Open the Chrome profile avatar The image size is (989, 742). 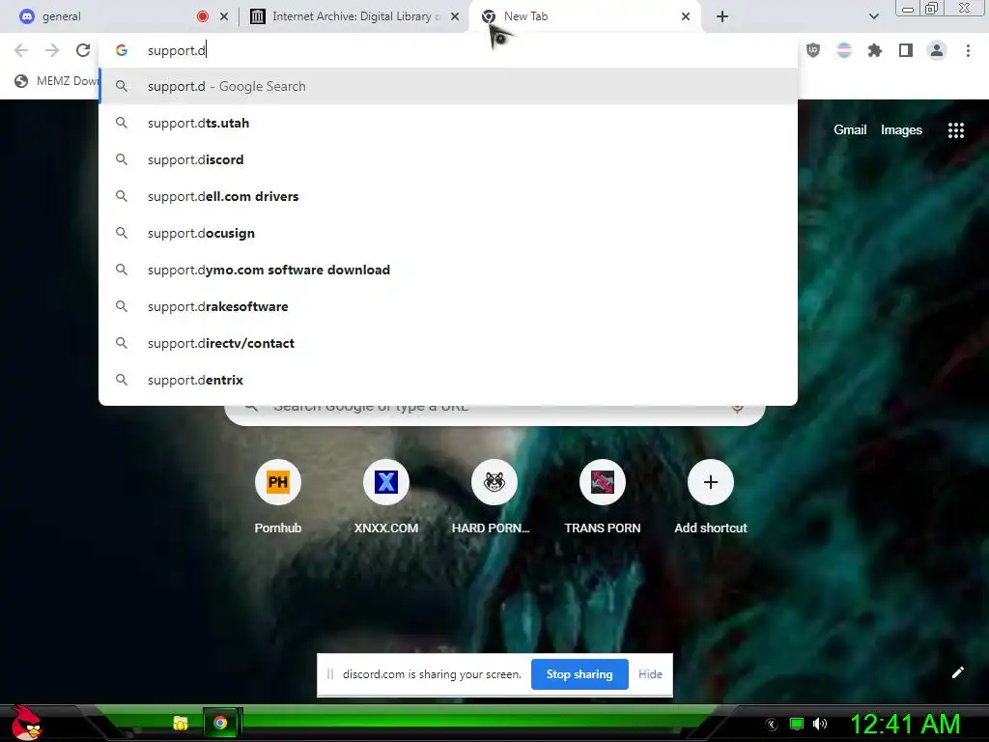937,50
